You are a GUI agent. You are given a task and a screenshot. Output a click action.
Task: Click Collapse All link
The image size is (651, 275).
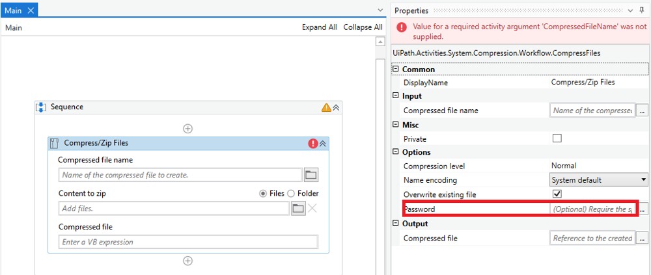pyautogui.click(x=363, y=27)
